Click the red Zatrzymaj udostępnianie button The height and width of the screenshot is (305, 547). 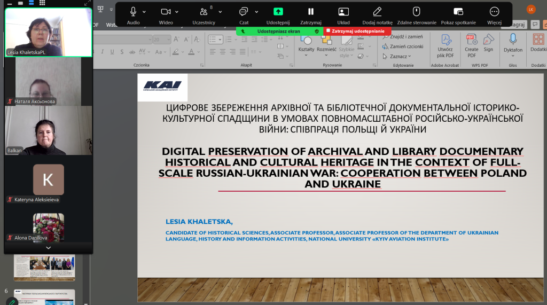(355, 32)
